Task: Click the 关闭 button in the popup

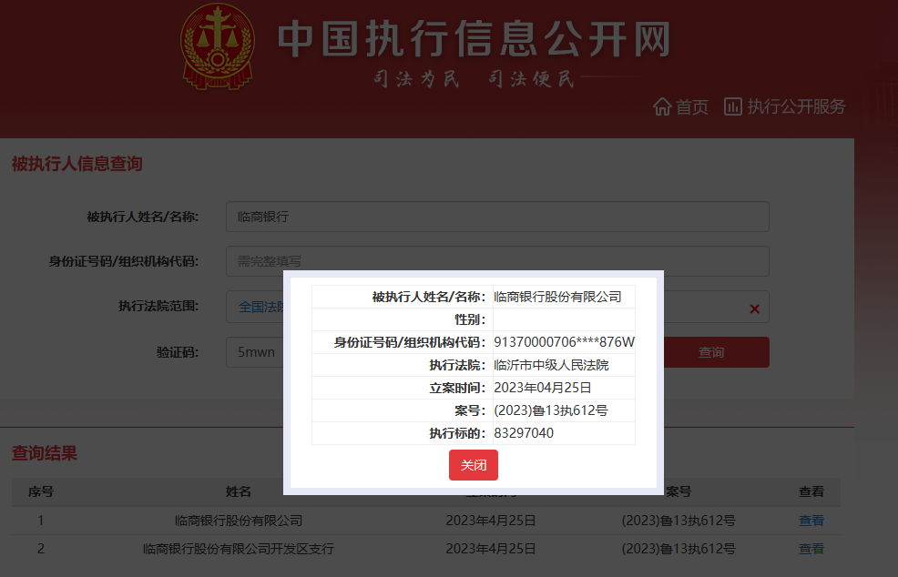Action: click(473, 465)
